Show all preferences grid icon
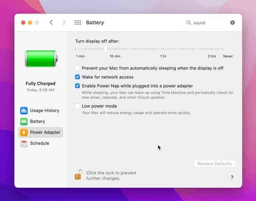 point(78,22)
